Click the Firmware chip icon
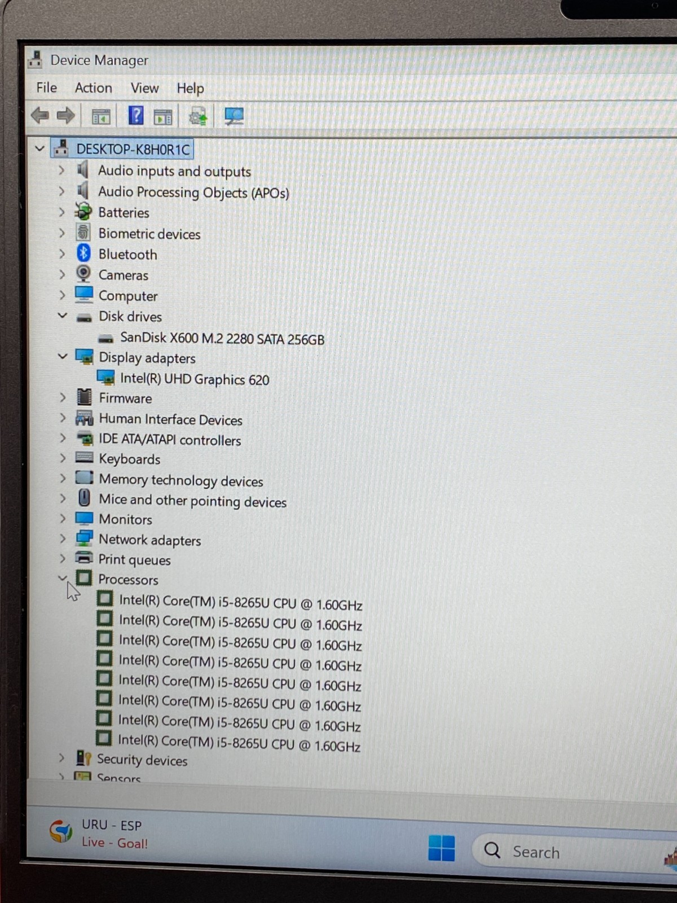The width and height of the screenshot is (677, 903). coord(84,397)
